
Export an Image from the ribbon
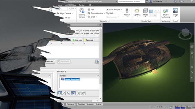tap(175, 12)
